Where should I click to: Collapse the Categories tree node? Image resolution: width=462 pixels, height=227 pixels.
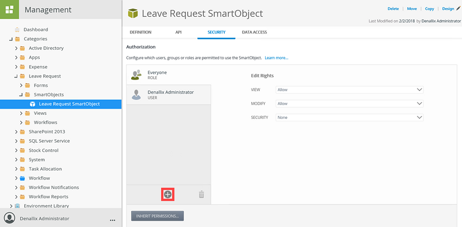point(11,39)
